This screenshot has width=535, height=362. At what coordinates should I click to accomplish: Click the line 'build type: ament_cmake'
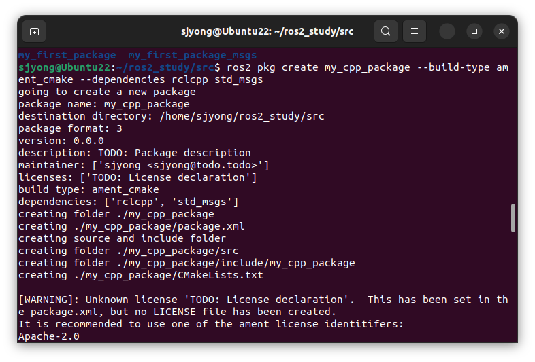point(88,189)
